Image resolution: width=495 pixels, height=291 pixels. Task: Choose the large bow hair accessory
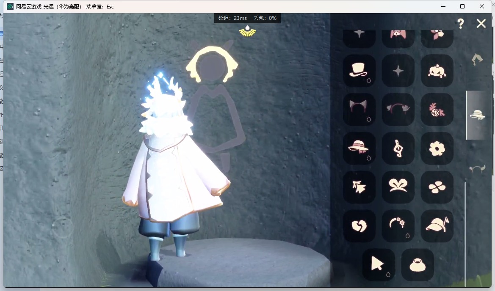[x=398, y=187]
